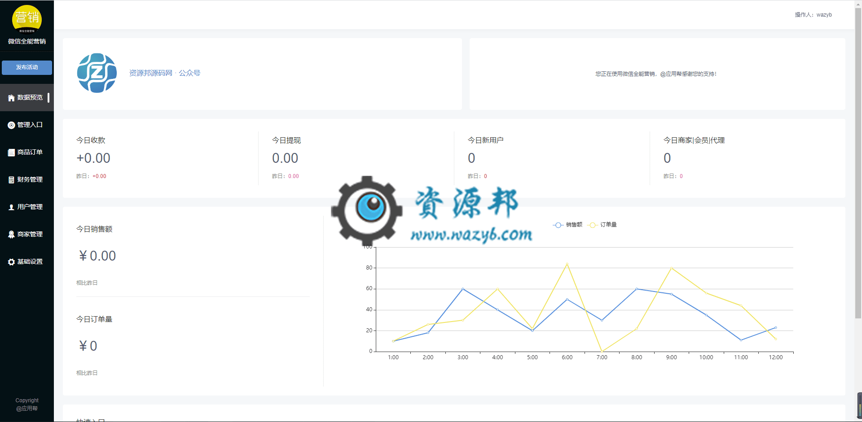Open 数据预览 menu item
The image size is (862, 422).
27,97
